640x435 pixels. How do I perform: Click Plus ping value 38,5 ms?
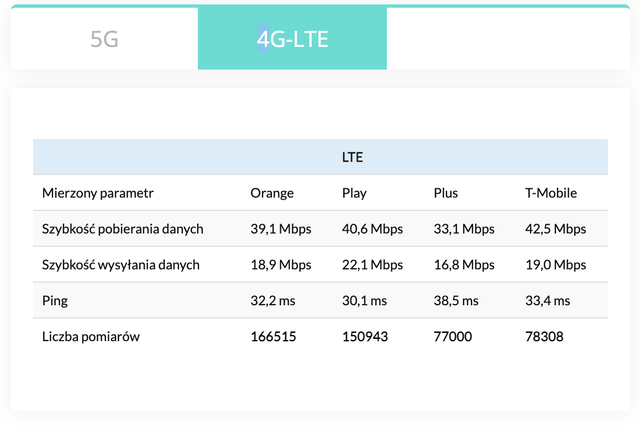[x=456, y=301]
